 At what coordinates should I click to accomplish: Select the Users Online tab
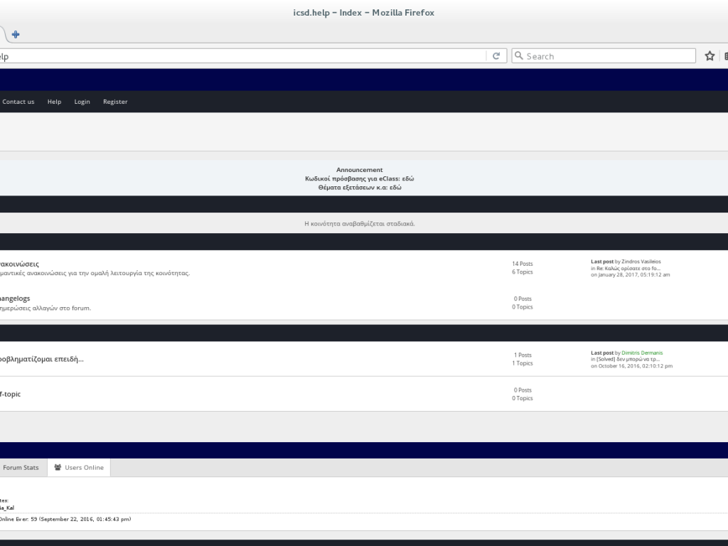[83, 468]
